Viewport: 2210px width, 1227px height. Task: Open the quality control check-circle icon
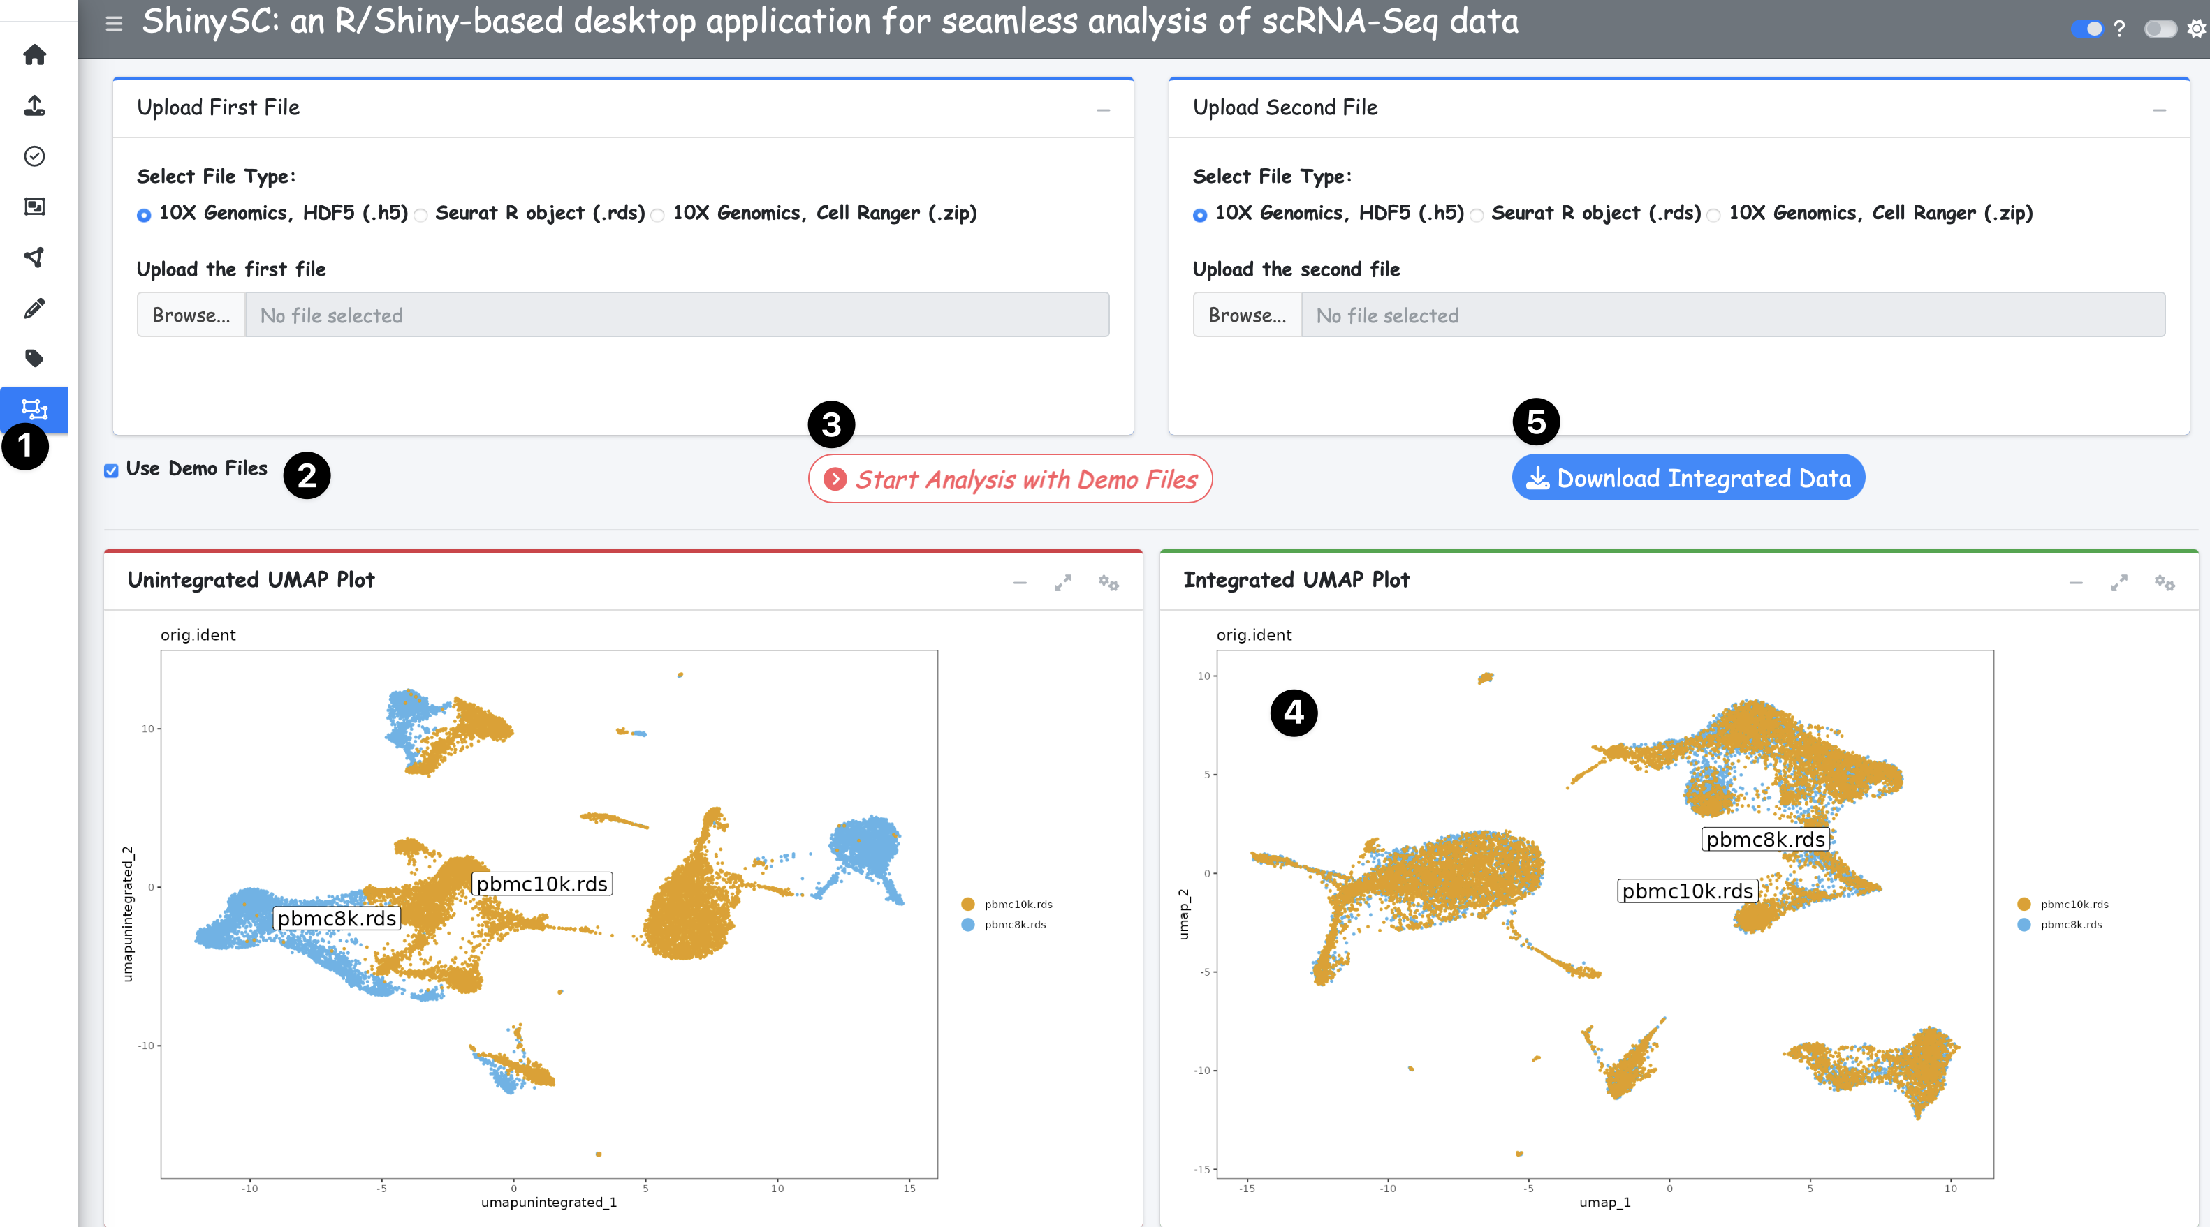[x=34, y=156]
